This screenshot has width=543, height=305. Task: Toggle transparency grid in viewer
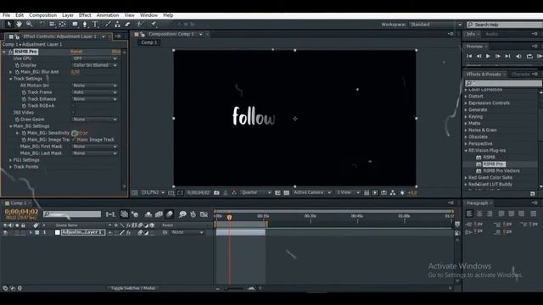pyautogui.click(x=287, y=192)
